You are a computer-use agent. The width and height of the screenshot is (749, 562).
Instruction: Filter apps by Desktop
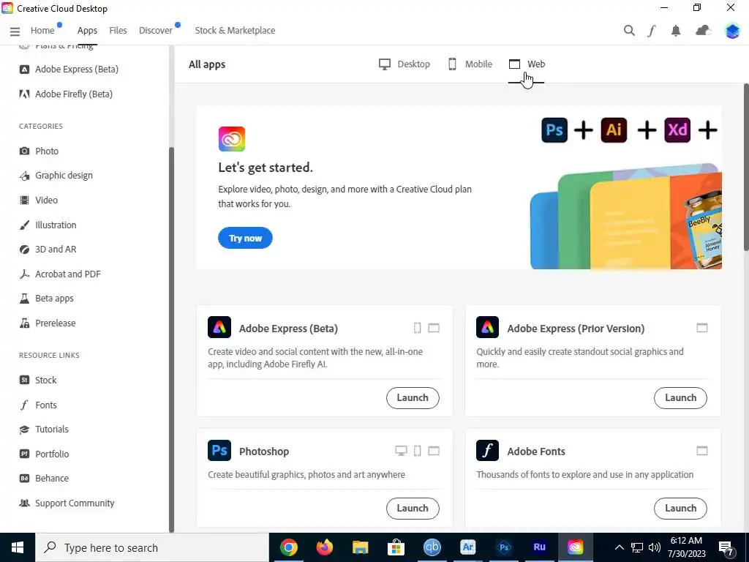pos(404,64)
